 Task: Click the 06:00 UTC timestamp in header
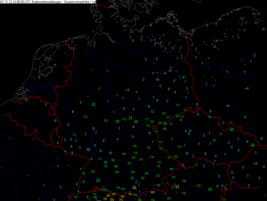(21, 2)
